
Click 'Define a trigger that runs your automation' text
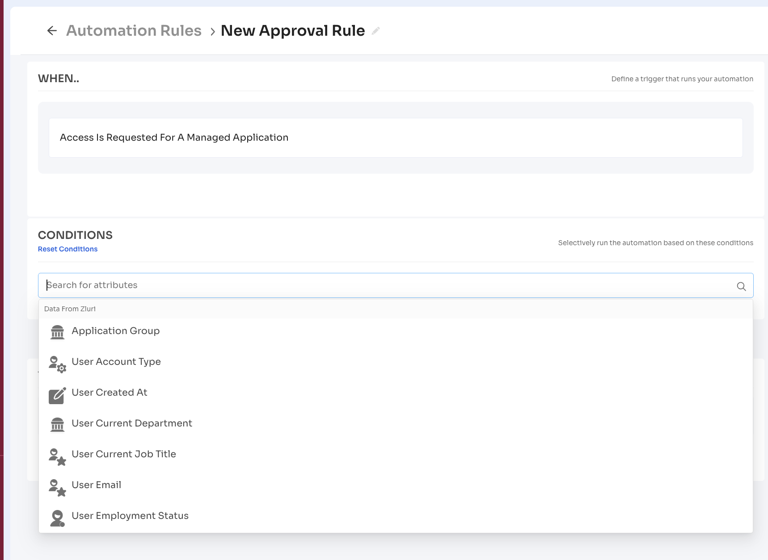(x=682, y=79)
